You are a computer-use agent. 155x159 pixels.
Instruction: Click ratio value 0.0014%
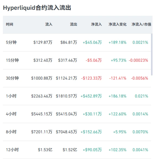pos(140,114)
